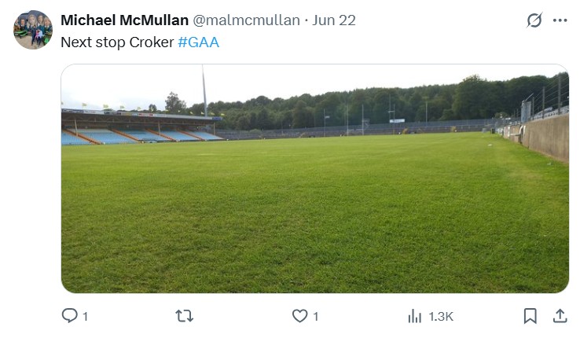Follow the #GAA hashtag link

pos(199,42)
